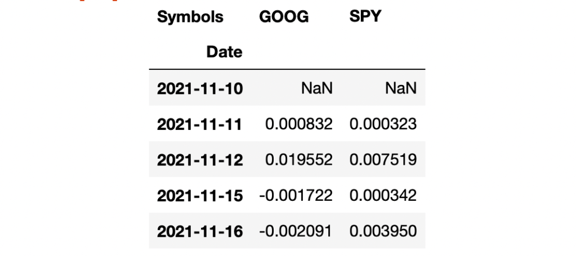This screenshot has width=576, height=256.
Task: Click the SPY cell showing 0.007519
Action: click(x=383, y=159)
